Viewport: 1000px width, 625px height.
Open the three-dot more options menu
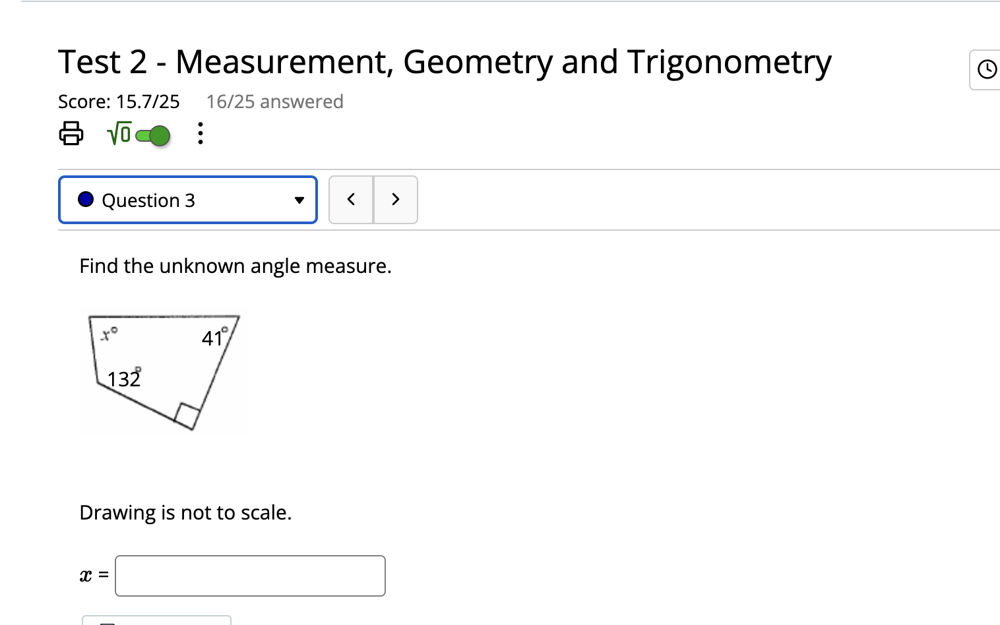(x=201, y=133)
